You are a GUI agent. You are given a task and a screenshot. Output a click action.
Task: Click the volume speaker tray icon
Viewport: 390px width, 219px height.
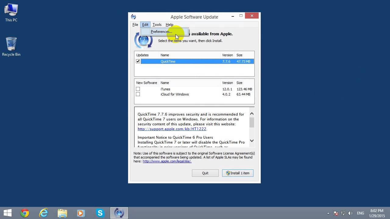click(x=350, y=213)
